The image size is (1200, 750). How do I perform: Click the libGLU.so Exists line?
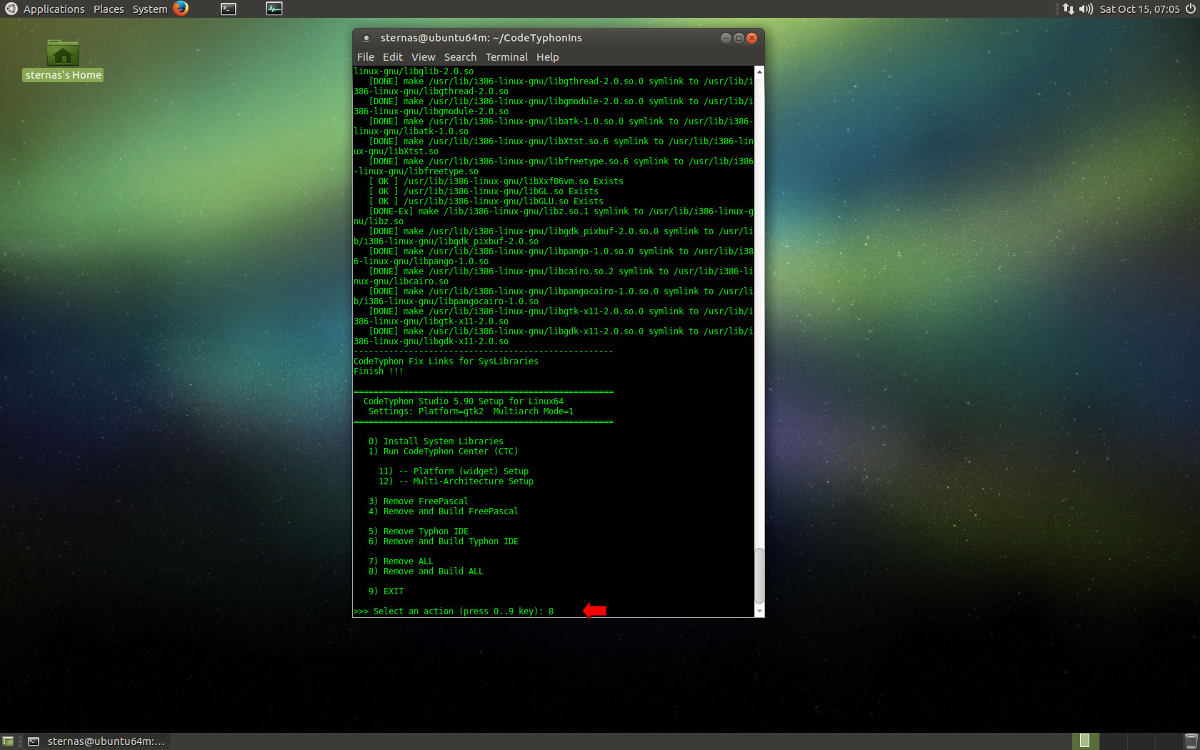pos(486,201)
